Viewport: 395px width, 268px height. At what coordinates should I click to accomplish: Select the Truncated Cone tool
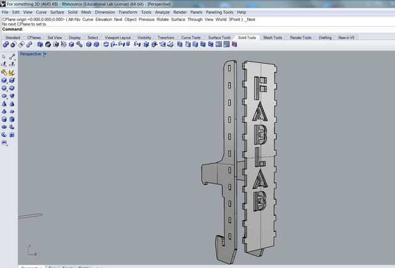[12, 104]
